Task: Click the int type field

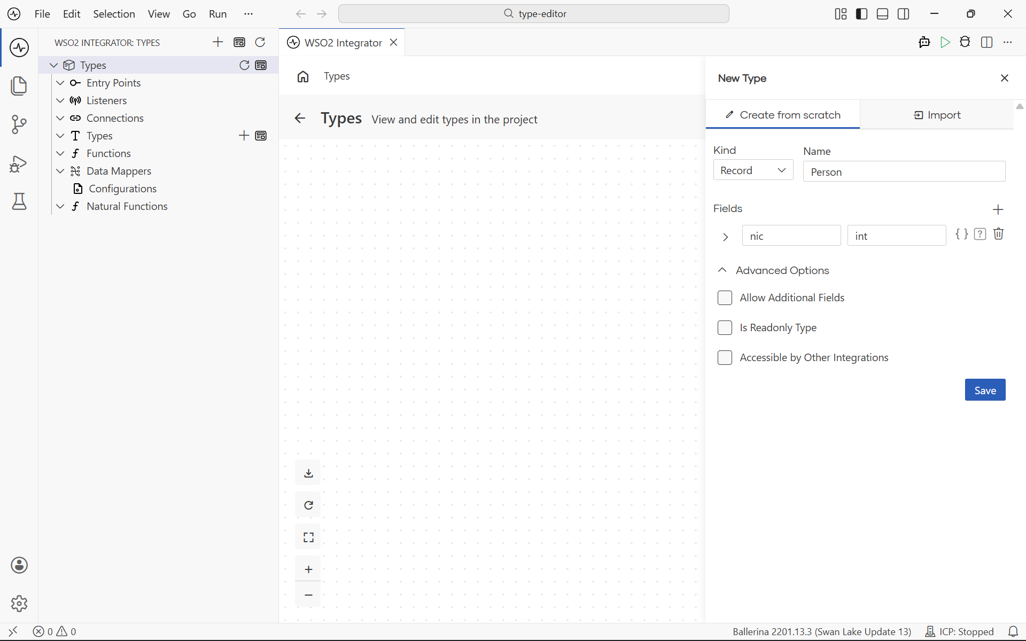Action: tap(897, 236)
